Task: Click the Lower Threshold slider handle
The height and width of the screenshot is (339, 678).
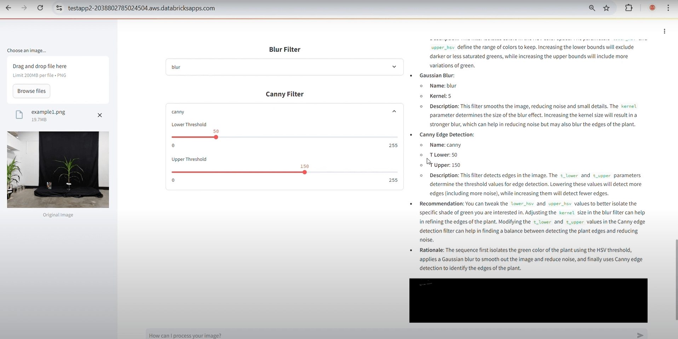Action: click(216, 137)
